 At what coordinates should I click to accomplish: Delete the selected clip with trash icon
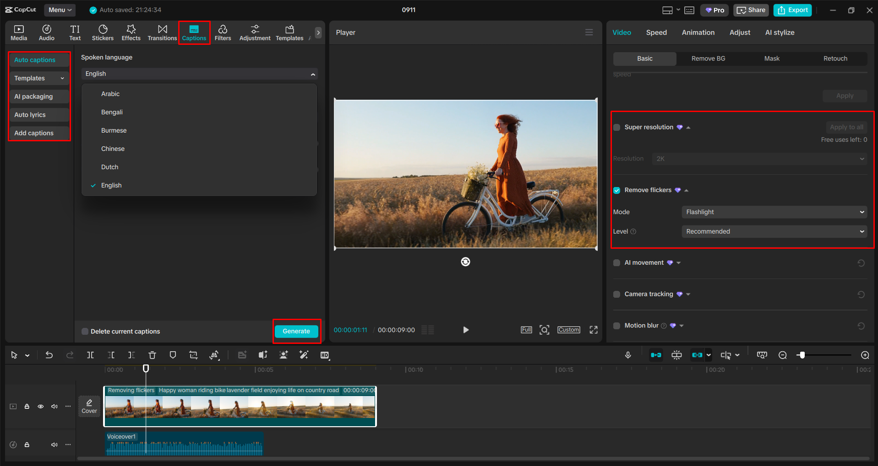[x=152, y=355]
